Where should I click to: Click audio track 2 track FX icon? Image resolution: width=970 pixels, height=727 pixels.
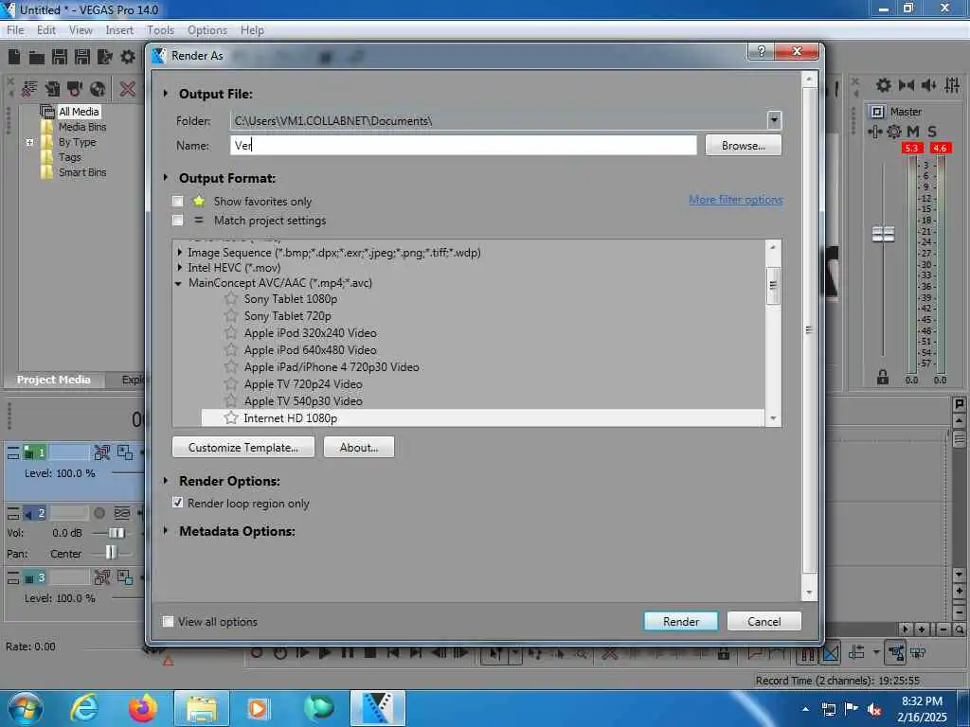(122, 513)
